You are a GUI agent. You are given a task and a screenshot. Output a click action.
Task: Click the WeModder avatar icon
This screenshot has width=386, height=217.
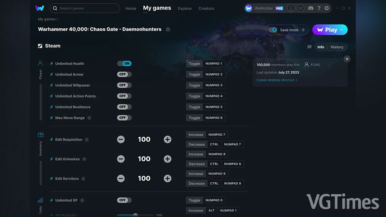click(249, 8)
